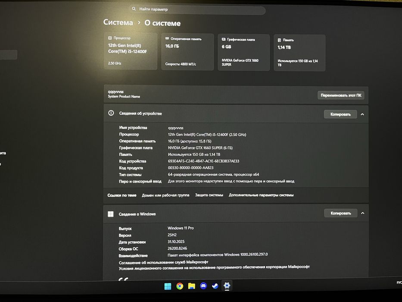Viewport: 402px width, 302px height.
Task: Select NVIDIA GeForce GTX 1660 SUPER (6 ГБ) value
Action: tap(200, 148)
